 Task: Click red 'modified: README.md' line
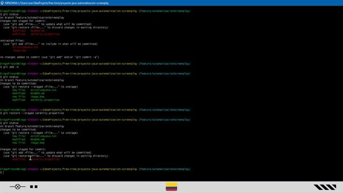tap(28, 31)
